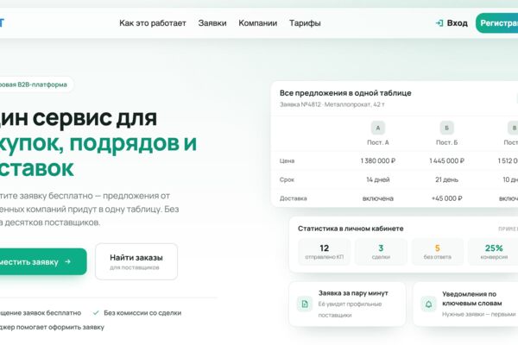The image size is (518, 345).
Task: Click the document icon on 'Заявка за пару минут'
Action: click(305, 304)
